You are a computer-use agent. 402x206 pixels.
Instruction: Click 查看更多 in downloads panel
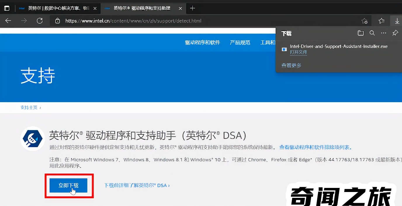(291, 65)
